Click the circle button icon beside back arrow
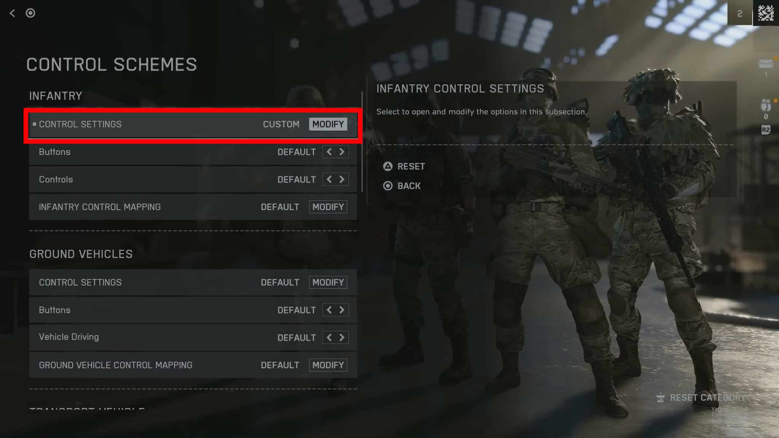 pyautogui.click(x=30, y=13)
